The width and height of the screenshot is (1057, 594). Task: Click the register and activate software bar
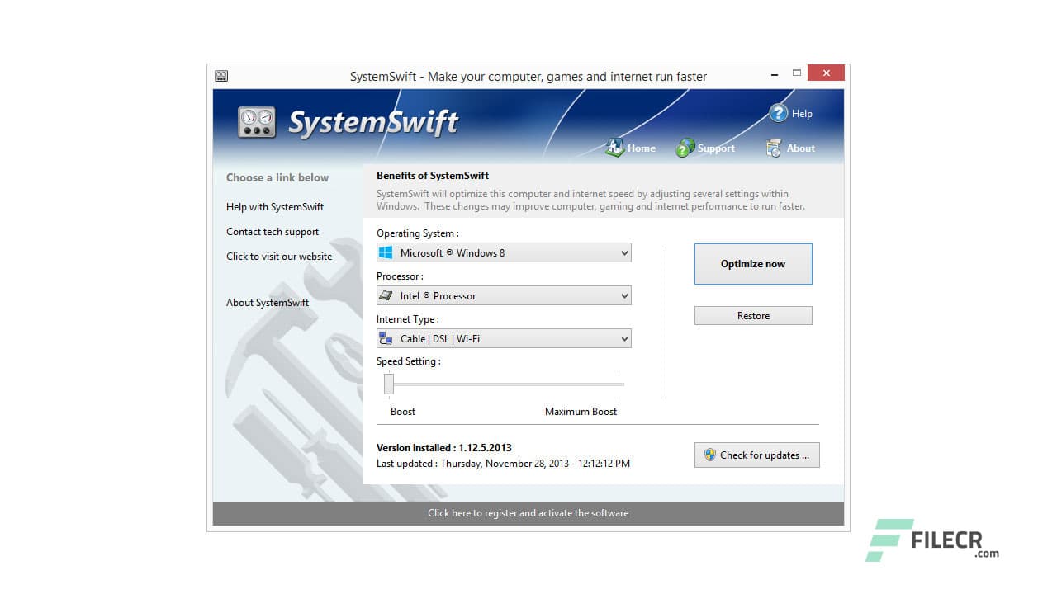tap(528, 512)
